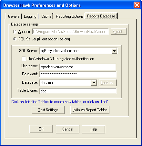Confirm with the OK button
142x146 pixels.
41,129
